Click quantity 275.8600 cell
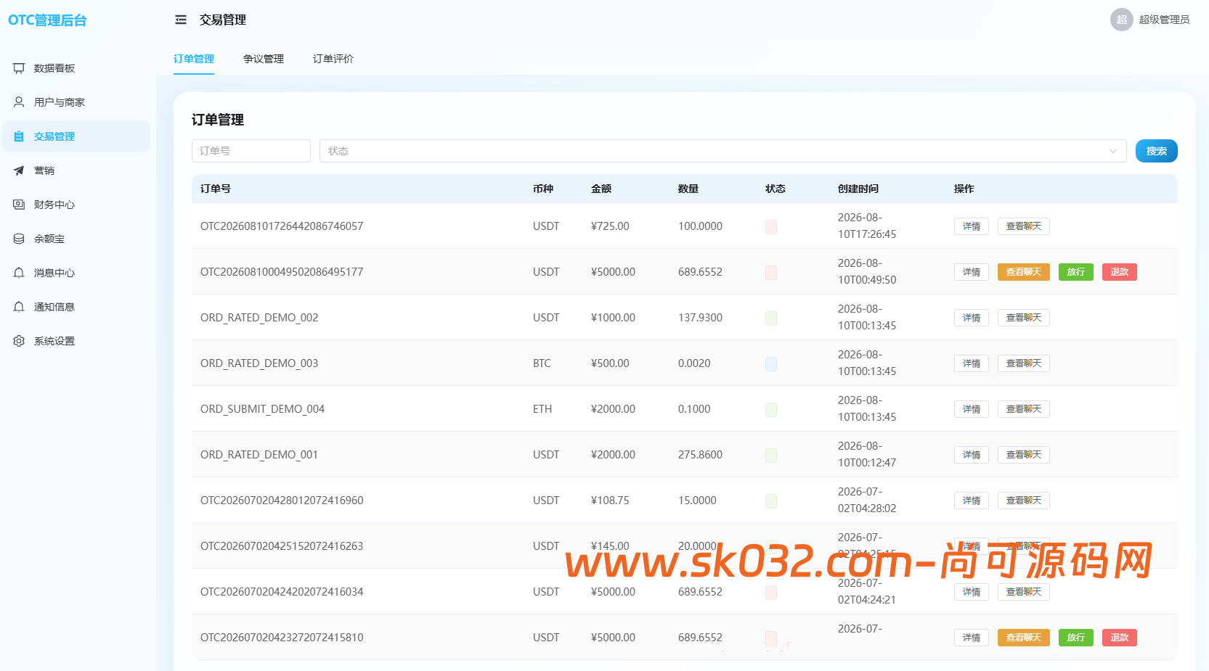This screenshot has height=671, width=1209. pyautogui.click(x=700, y=455)
